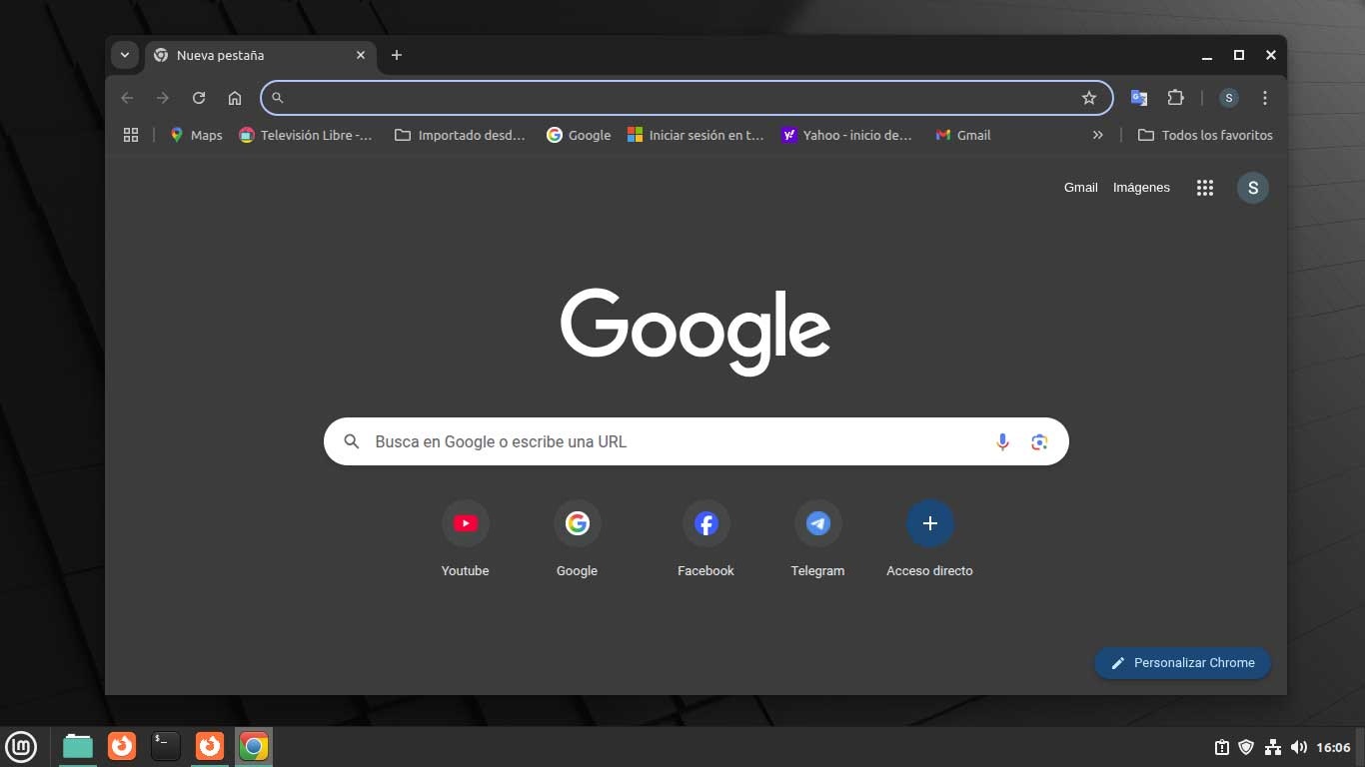
Task: Go to the home page icon
Action: point(235,98)
